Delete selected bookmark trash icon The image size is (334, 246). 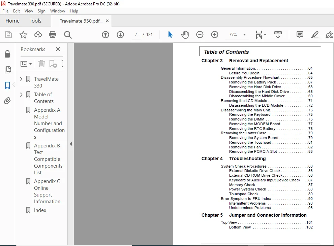point(41,64)
